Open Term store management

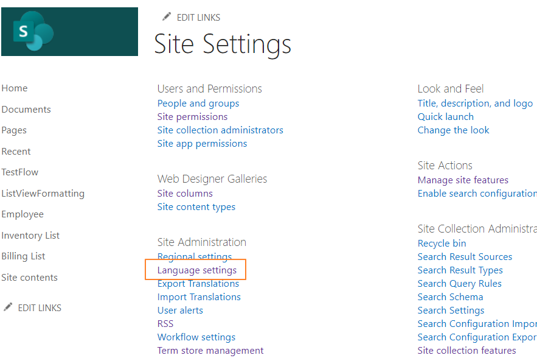click(x=210, y=350)
